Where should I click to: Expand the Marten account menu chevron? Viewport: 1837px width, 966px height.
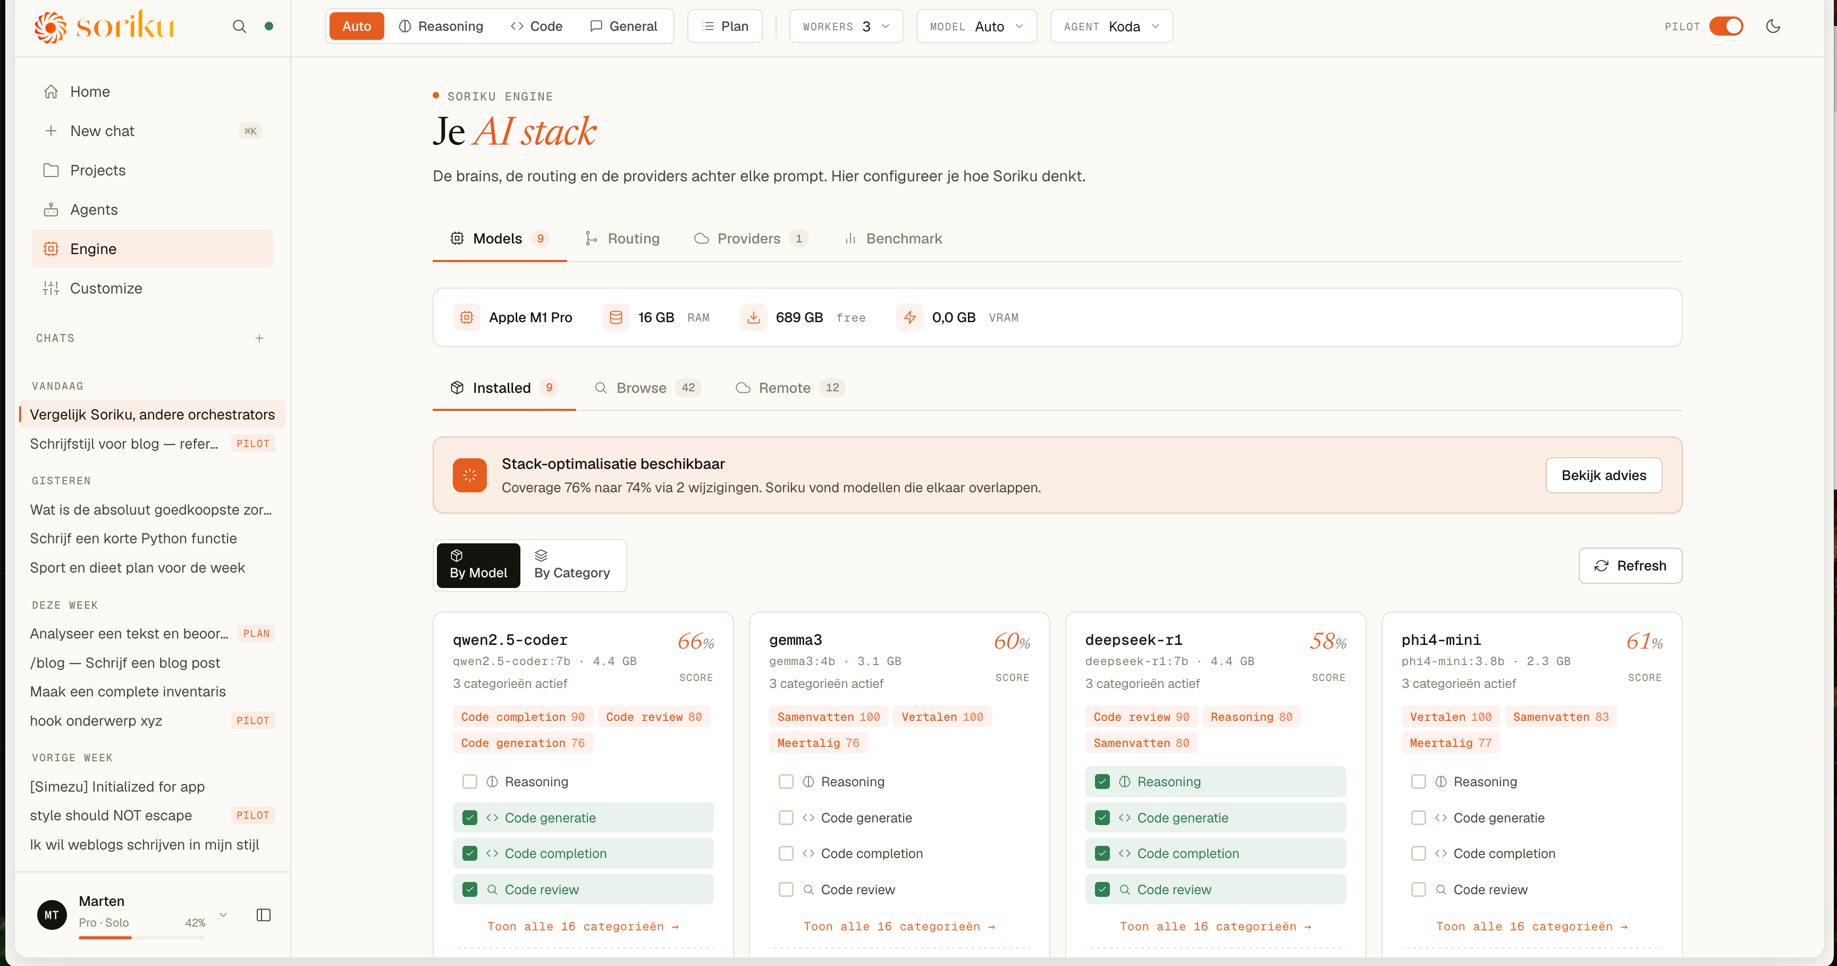(223, 914)
